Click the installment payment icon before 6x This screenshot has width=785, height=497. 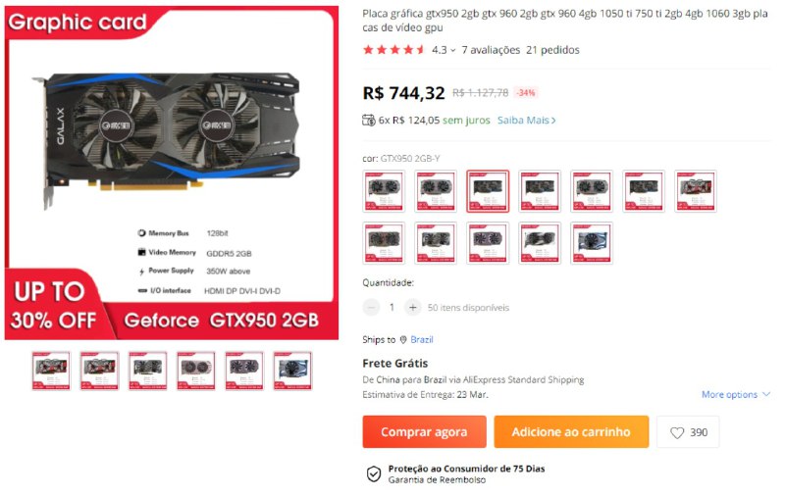point(369,120)
